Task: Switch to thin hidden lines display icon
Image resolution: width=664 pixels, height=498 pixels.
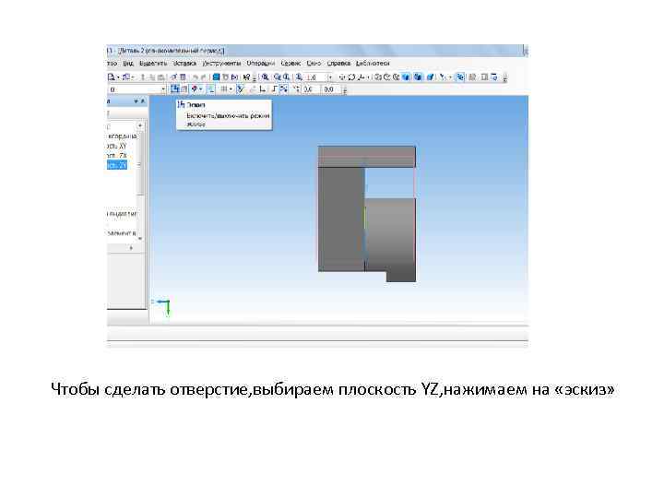Action: pos(396,77)
